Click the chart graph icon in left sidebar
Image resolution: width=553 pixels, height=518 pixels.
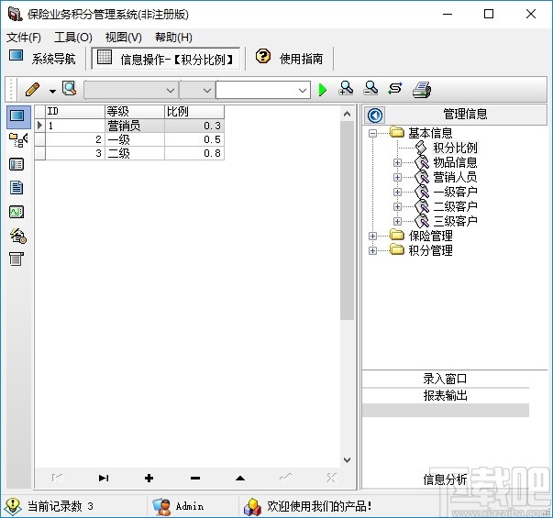(x=17, y=212)
